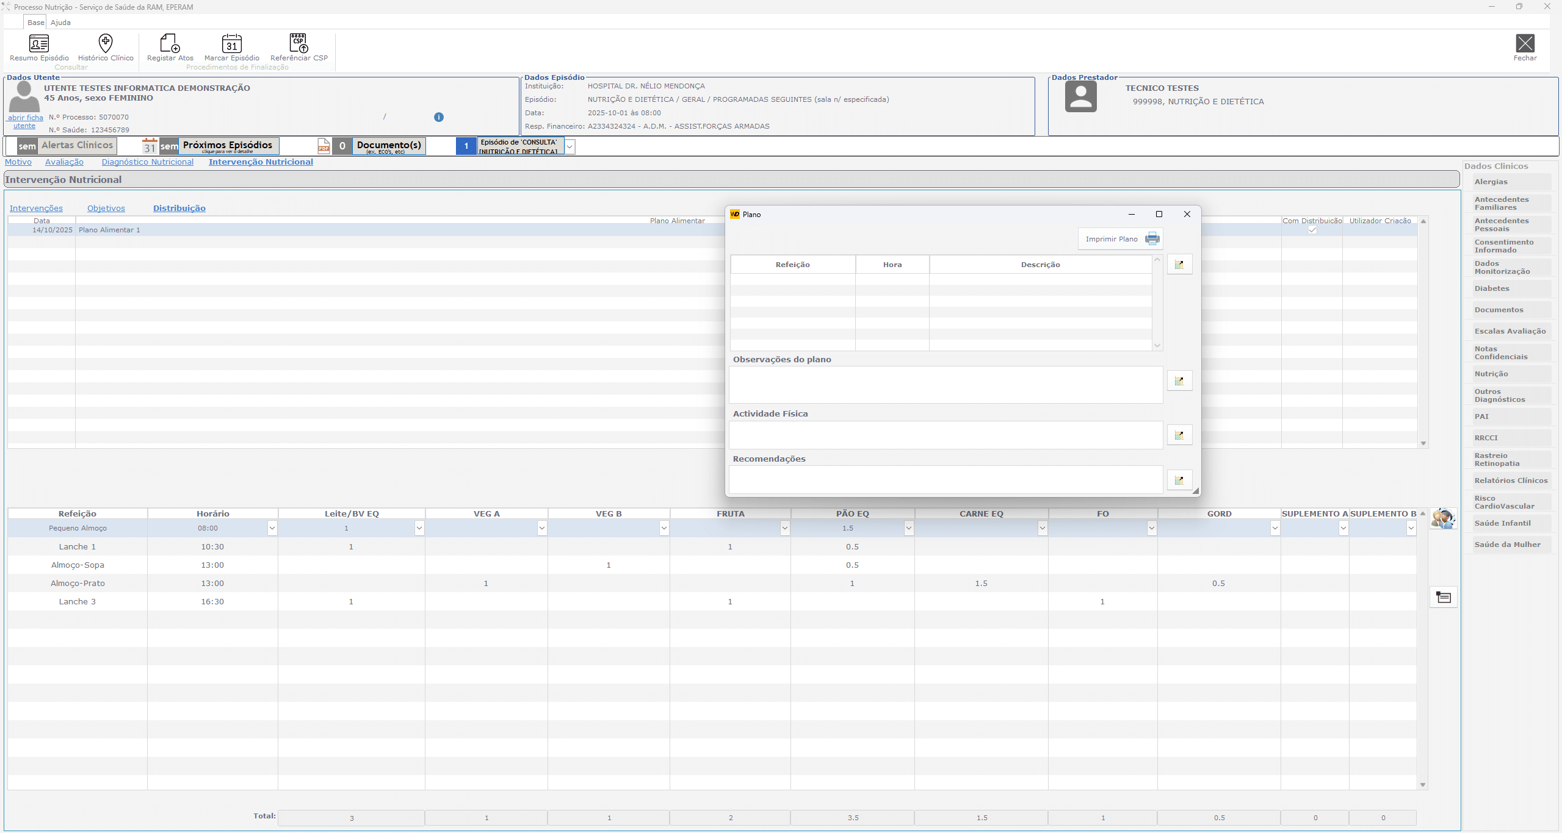The height and width of the screenshot is (833, 1562).
Task: Expand the Horário dropdown for Pequeno Almoço
Action: 272,528
